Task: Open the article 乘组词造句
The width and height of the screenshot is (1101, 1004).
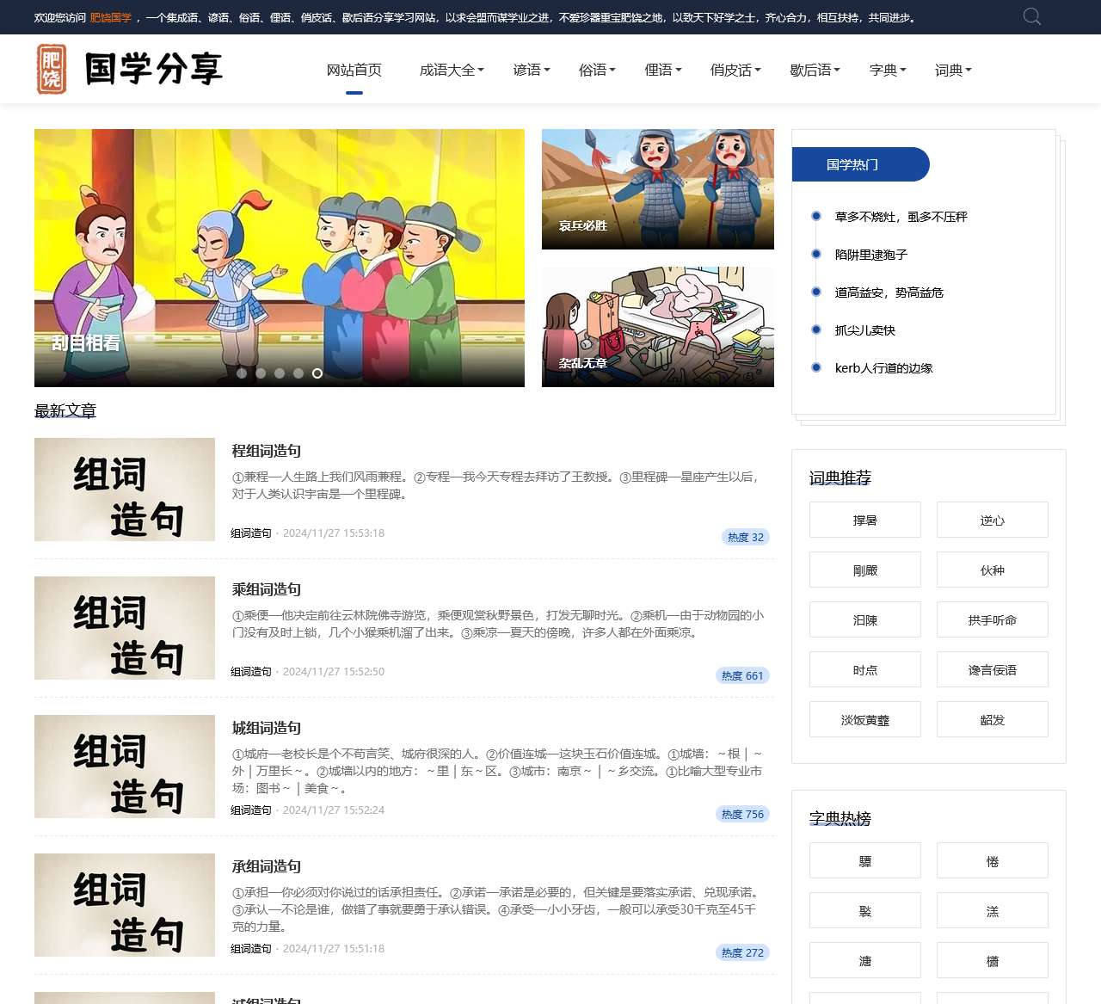Action: [x=265, y=590]
